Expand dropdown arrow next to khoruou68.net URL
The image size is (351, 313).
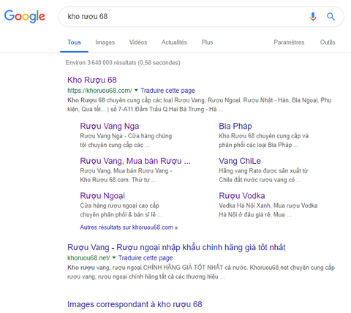114,257
